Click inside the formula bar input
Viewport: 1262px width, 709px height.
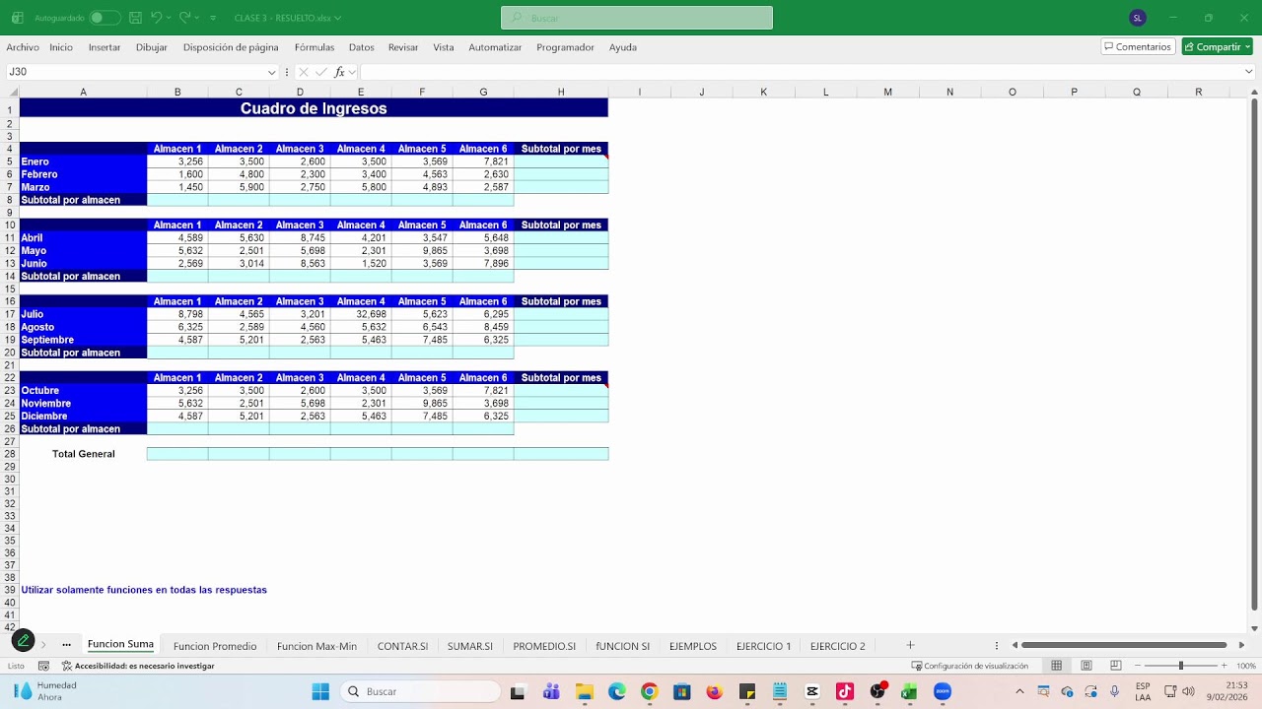click(x=799, y=72)
